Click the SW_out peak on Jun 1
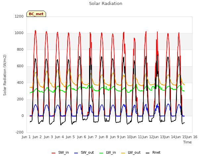 (35, 105)
